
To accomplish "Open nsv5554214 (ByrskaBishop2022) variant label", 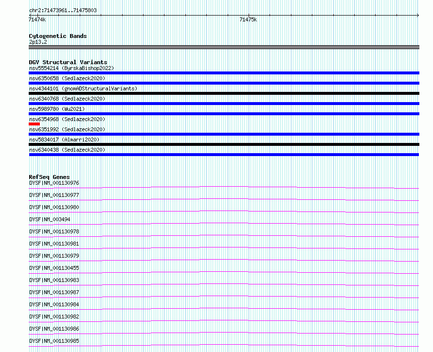I will tap(72, 68).
